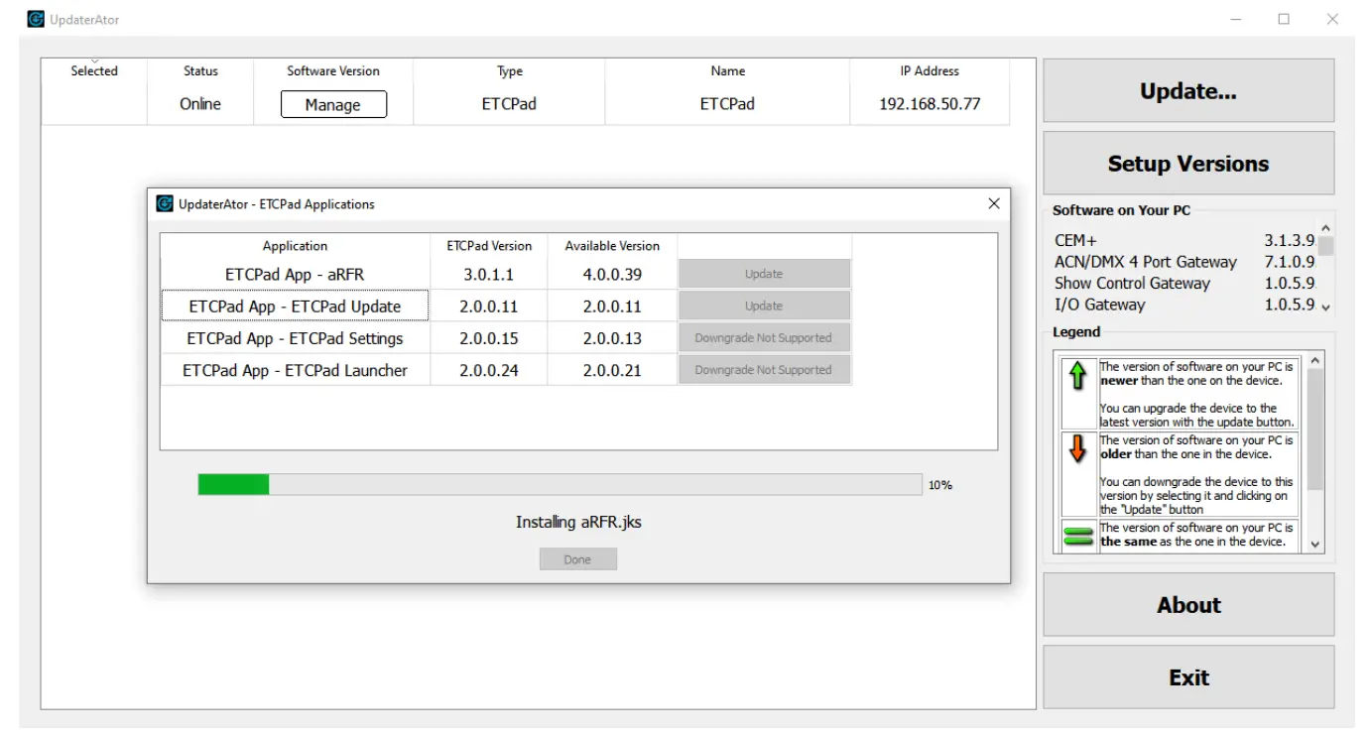
Task: Click the Legend scrollbar up arrow
Action: [x=1315, y=361]
